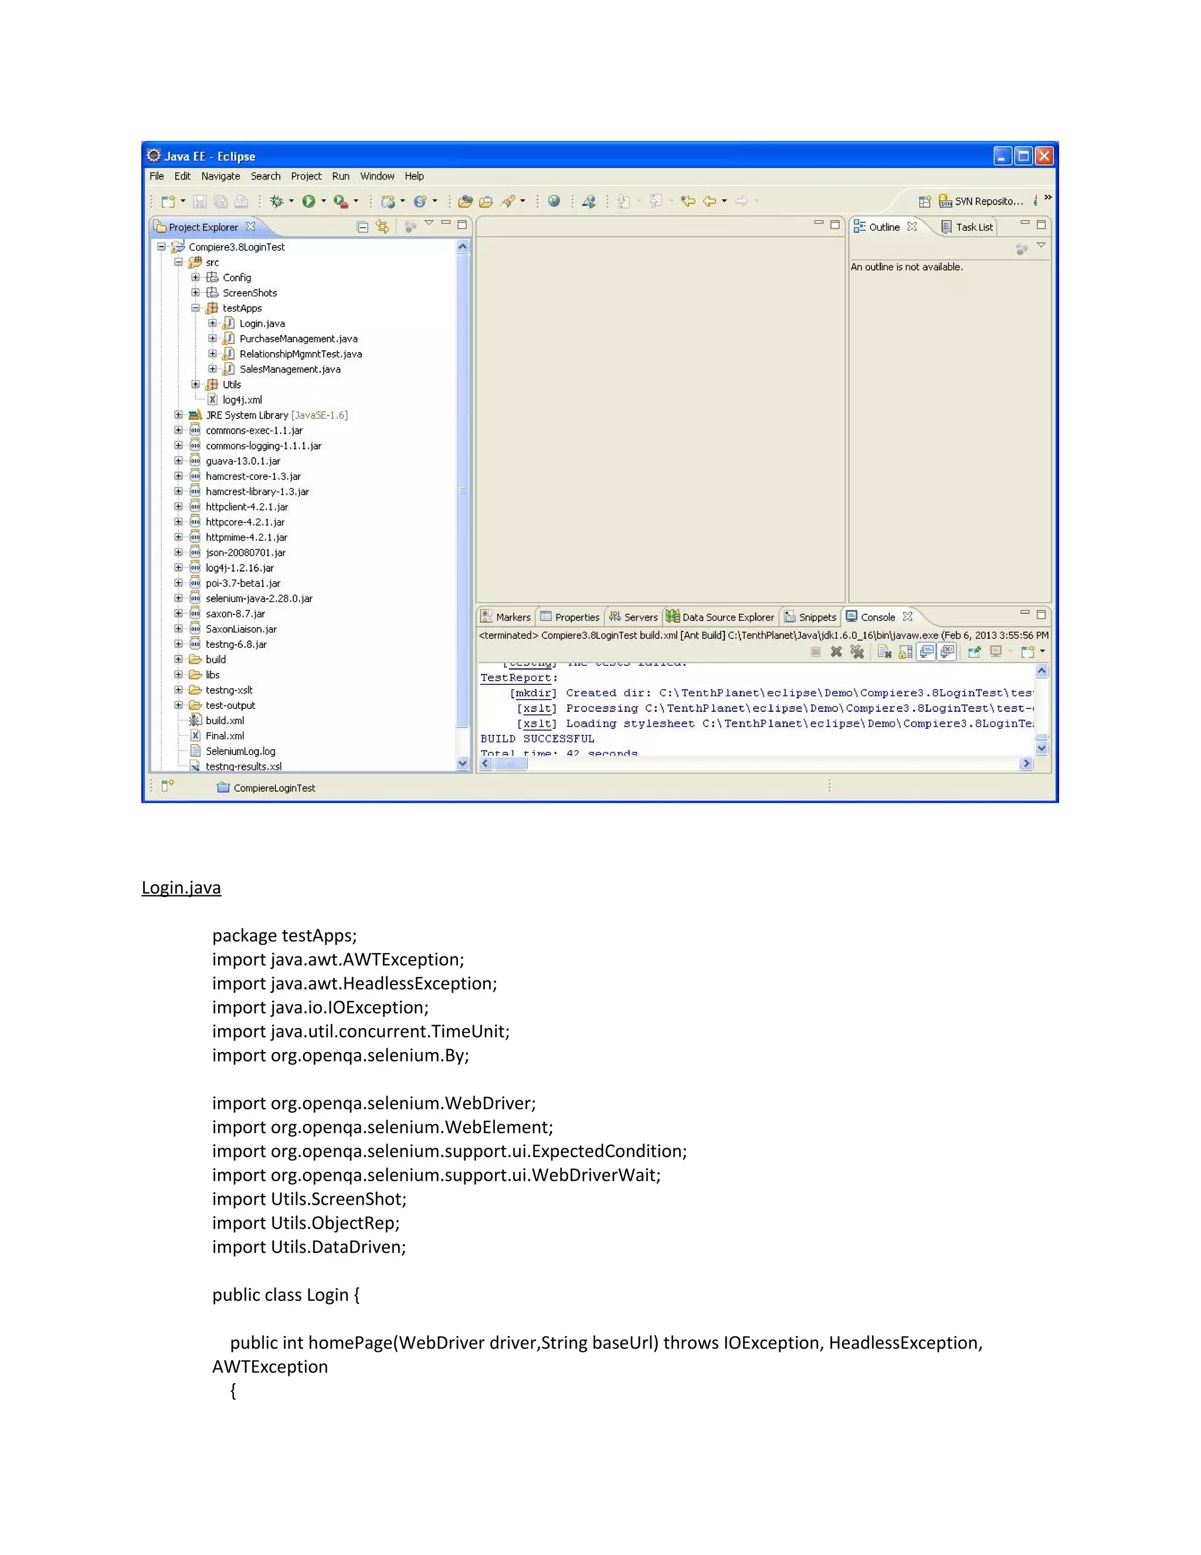Click the status bar fast view icon
Screen dimensions: 1201x1555
pos(168,786)
